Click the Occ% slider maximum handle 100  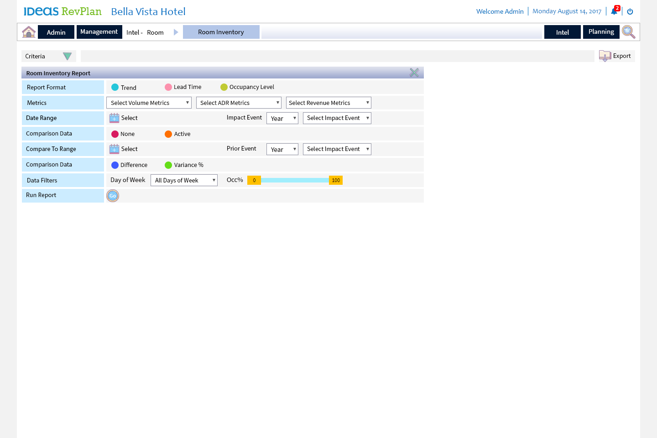point(336,180)
